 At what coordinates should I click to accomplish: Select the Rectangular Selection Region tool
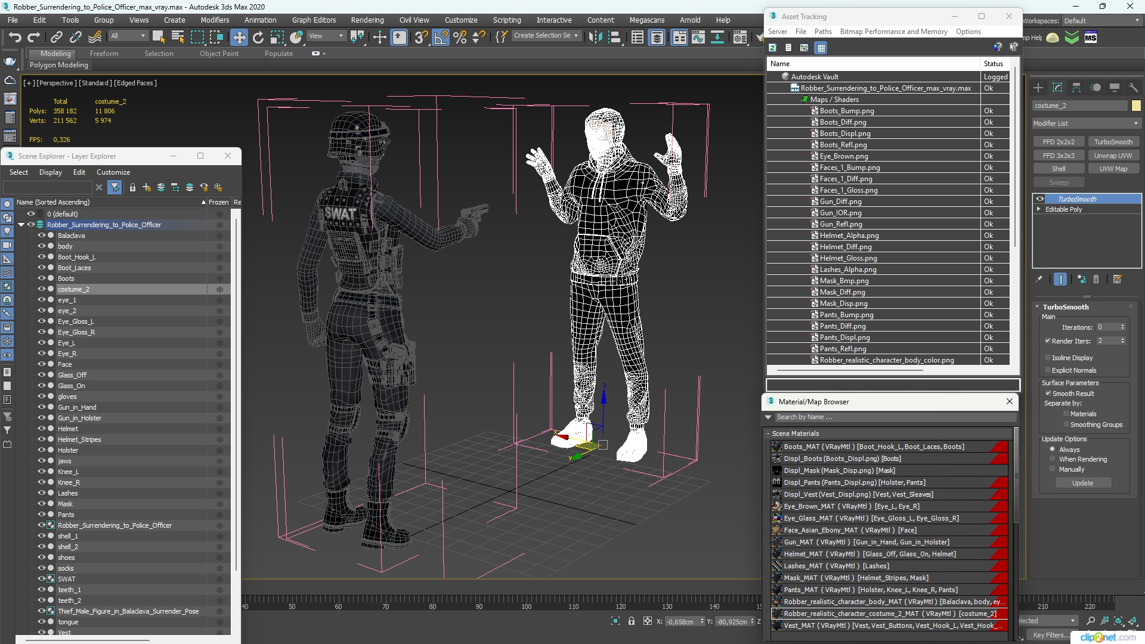[x=197, y=37]
